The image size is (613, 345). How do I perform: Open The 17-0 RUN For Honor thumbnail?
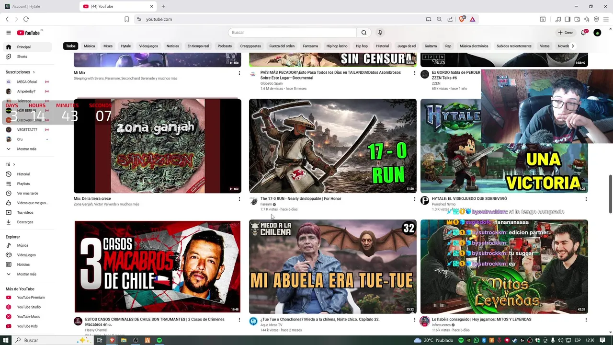coord(333,146)
